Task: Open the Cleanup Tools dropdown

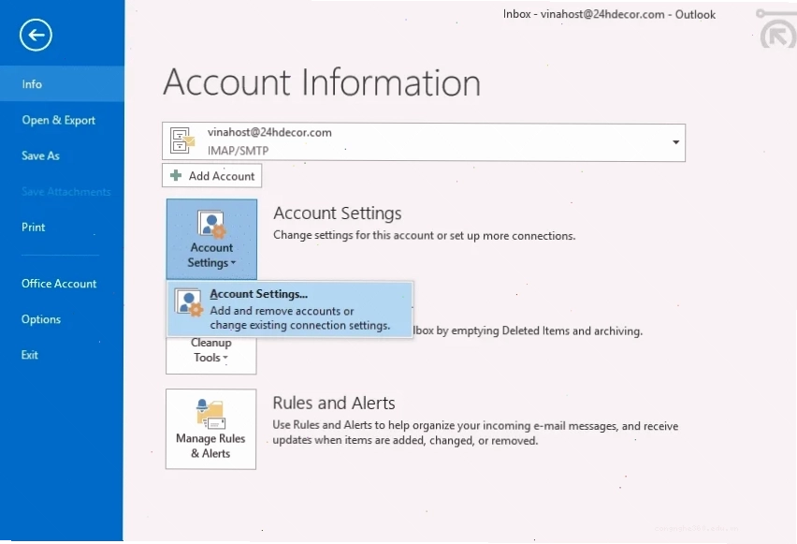Action: 210,355
